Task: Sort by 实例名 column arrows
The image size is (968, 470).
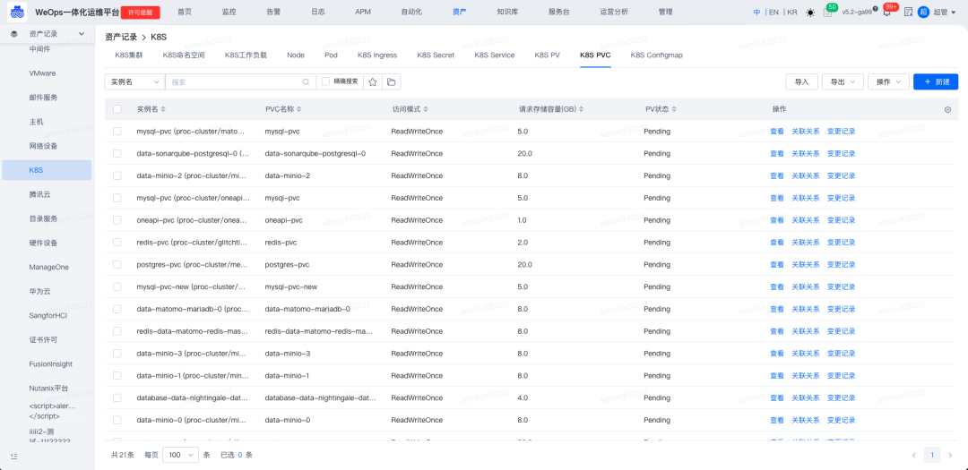Action: (x=163, y=109)
